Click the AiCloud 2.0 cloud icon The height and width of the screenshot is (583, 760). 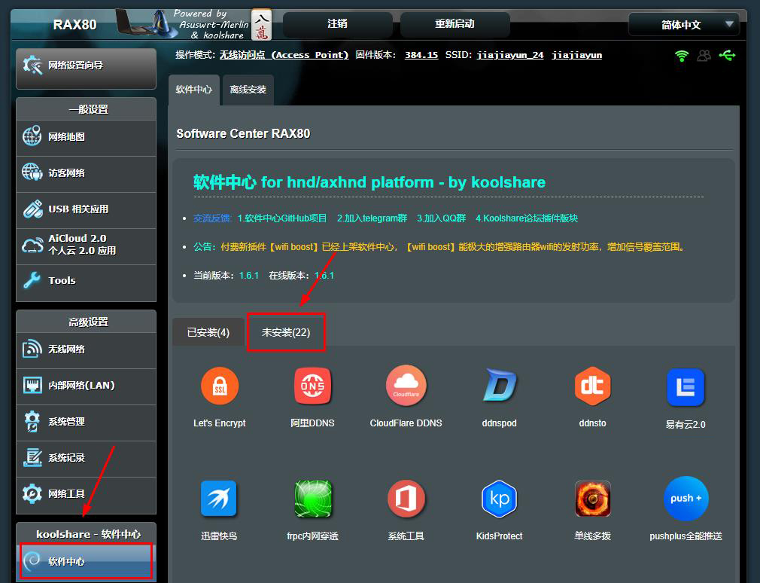point(32,245)
